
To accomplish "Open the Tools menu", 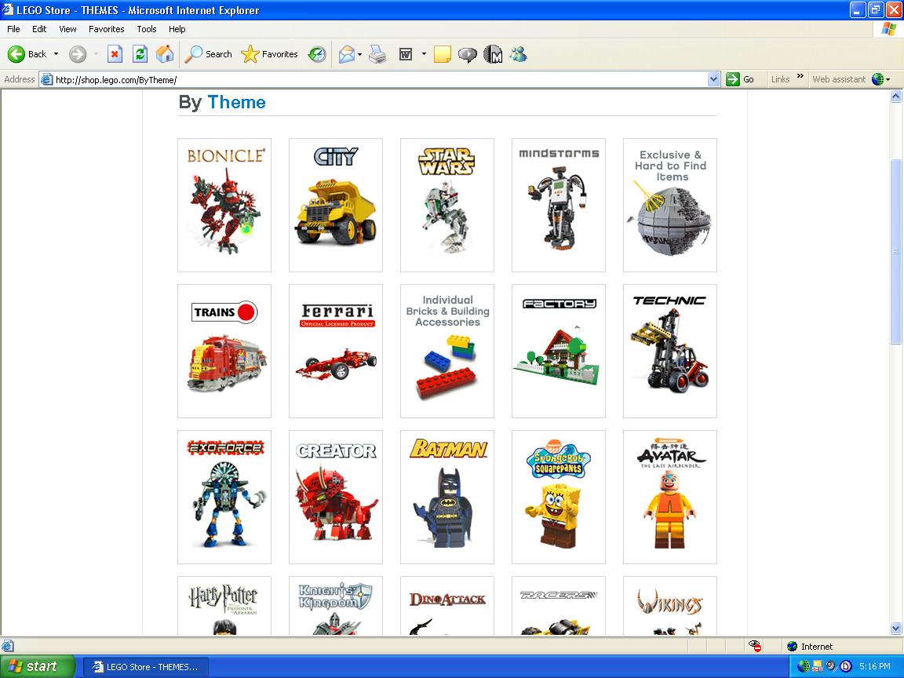I will coord(146,29).
